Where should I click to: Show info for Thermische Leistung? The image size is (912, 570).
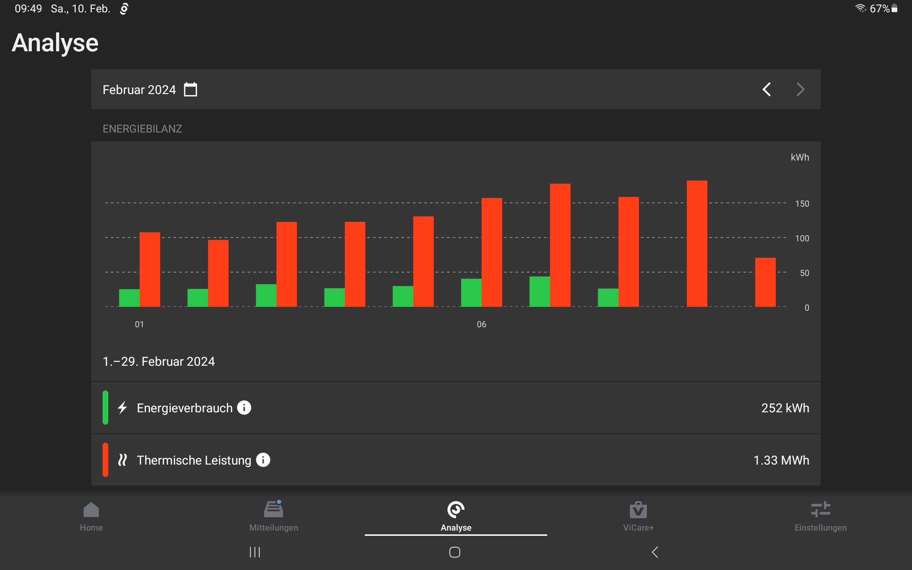coord(263,460)
